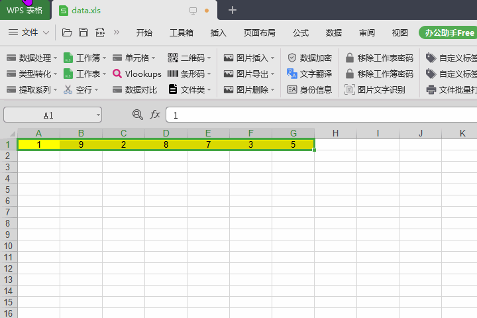Screen dimensions: 477x318
Task: Open the 条形码 barcode tool
Action: click(x=189, y=74)
